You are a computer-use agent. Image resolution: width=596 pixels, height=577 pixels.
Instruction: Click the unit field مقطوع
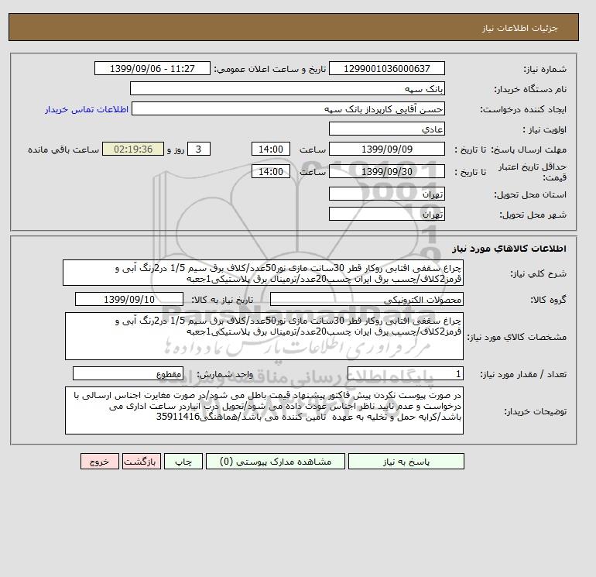(128, 374)
